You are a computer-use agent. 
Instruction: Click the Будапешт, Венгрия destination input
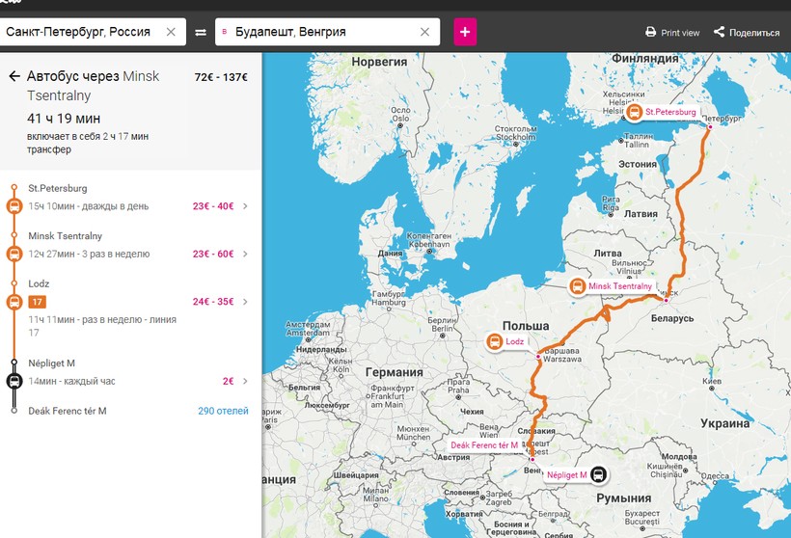click(x=318, y=32)
